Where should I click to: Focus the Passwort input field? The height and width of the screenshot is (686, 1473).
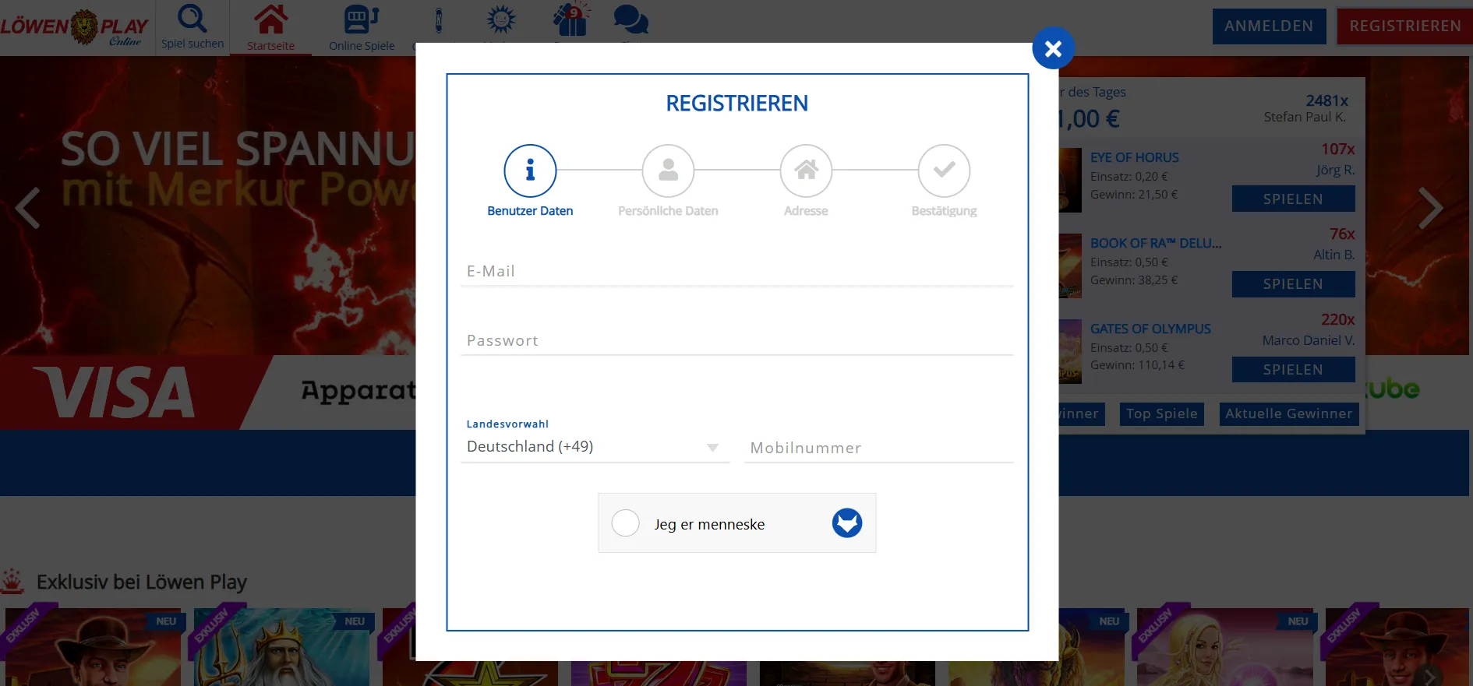pos(736,340)
